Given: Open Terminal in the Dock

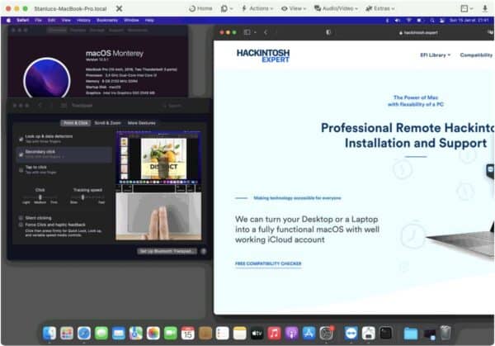Looking at the screenshot, I should [386, 333].
